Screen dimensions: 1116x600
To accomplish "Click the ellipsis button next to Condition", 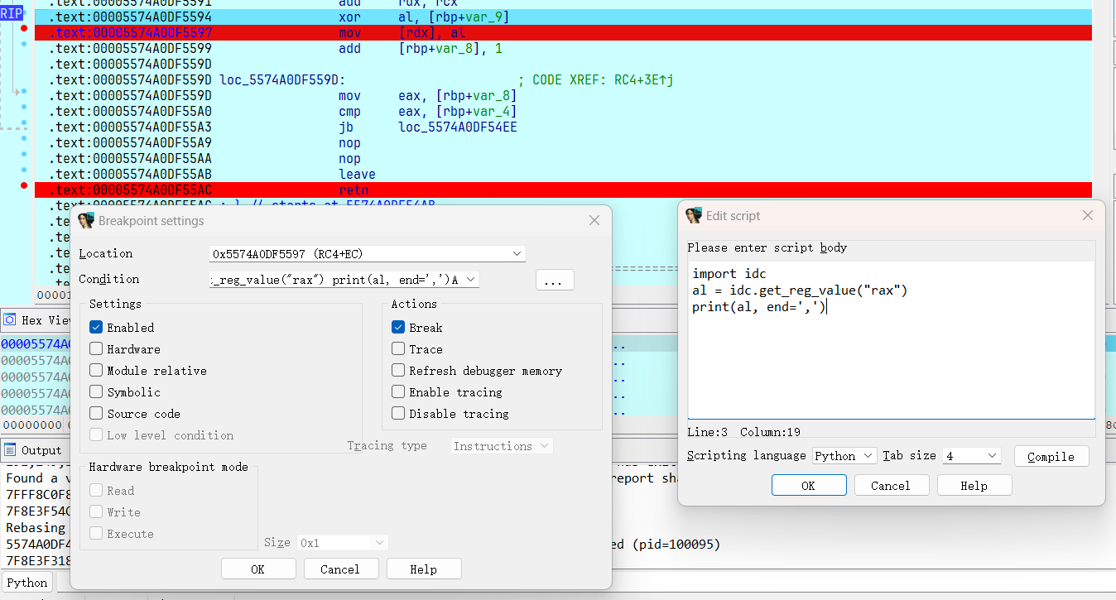I will [x=554, y=281].
